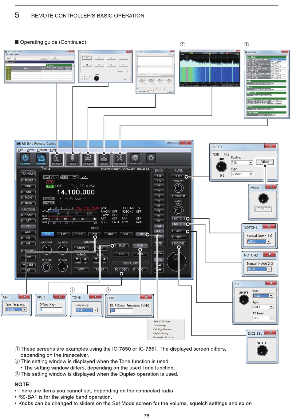Click the RF POWER knob

pyautogui.click(x=47, y=249)
